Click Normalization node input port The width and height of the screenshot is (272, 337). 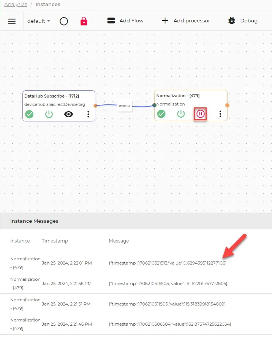pos(154,106)
